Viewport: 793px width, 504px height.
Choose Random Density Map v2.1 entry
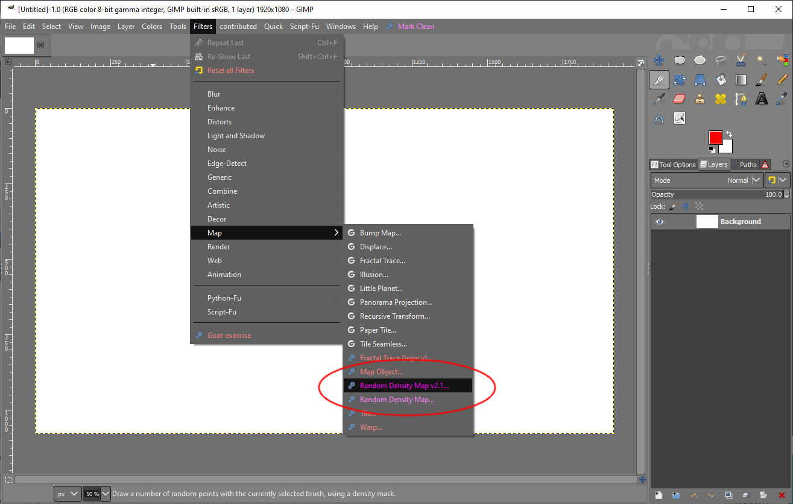coord(408,386)
